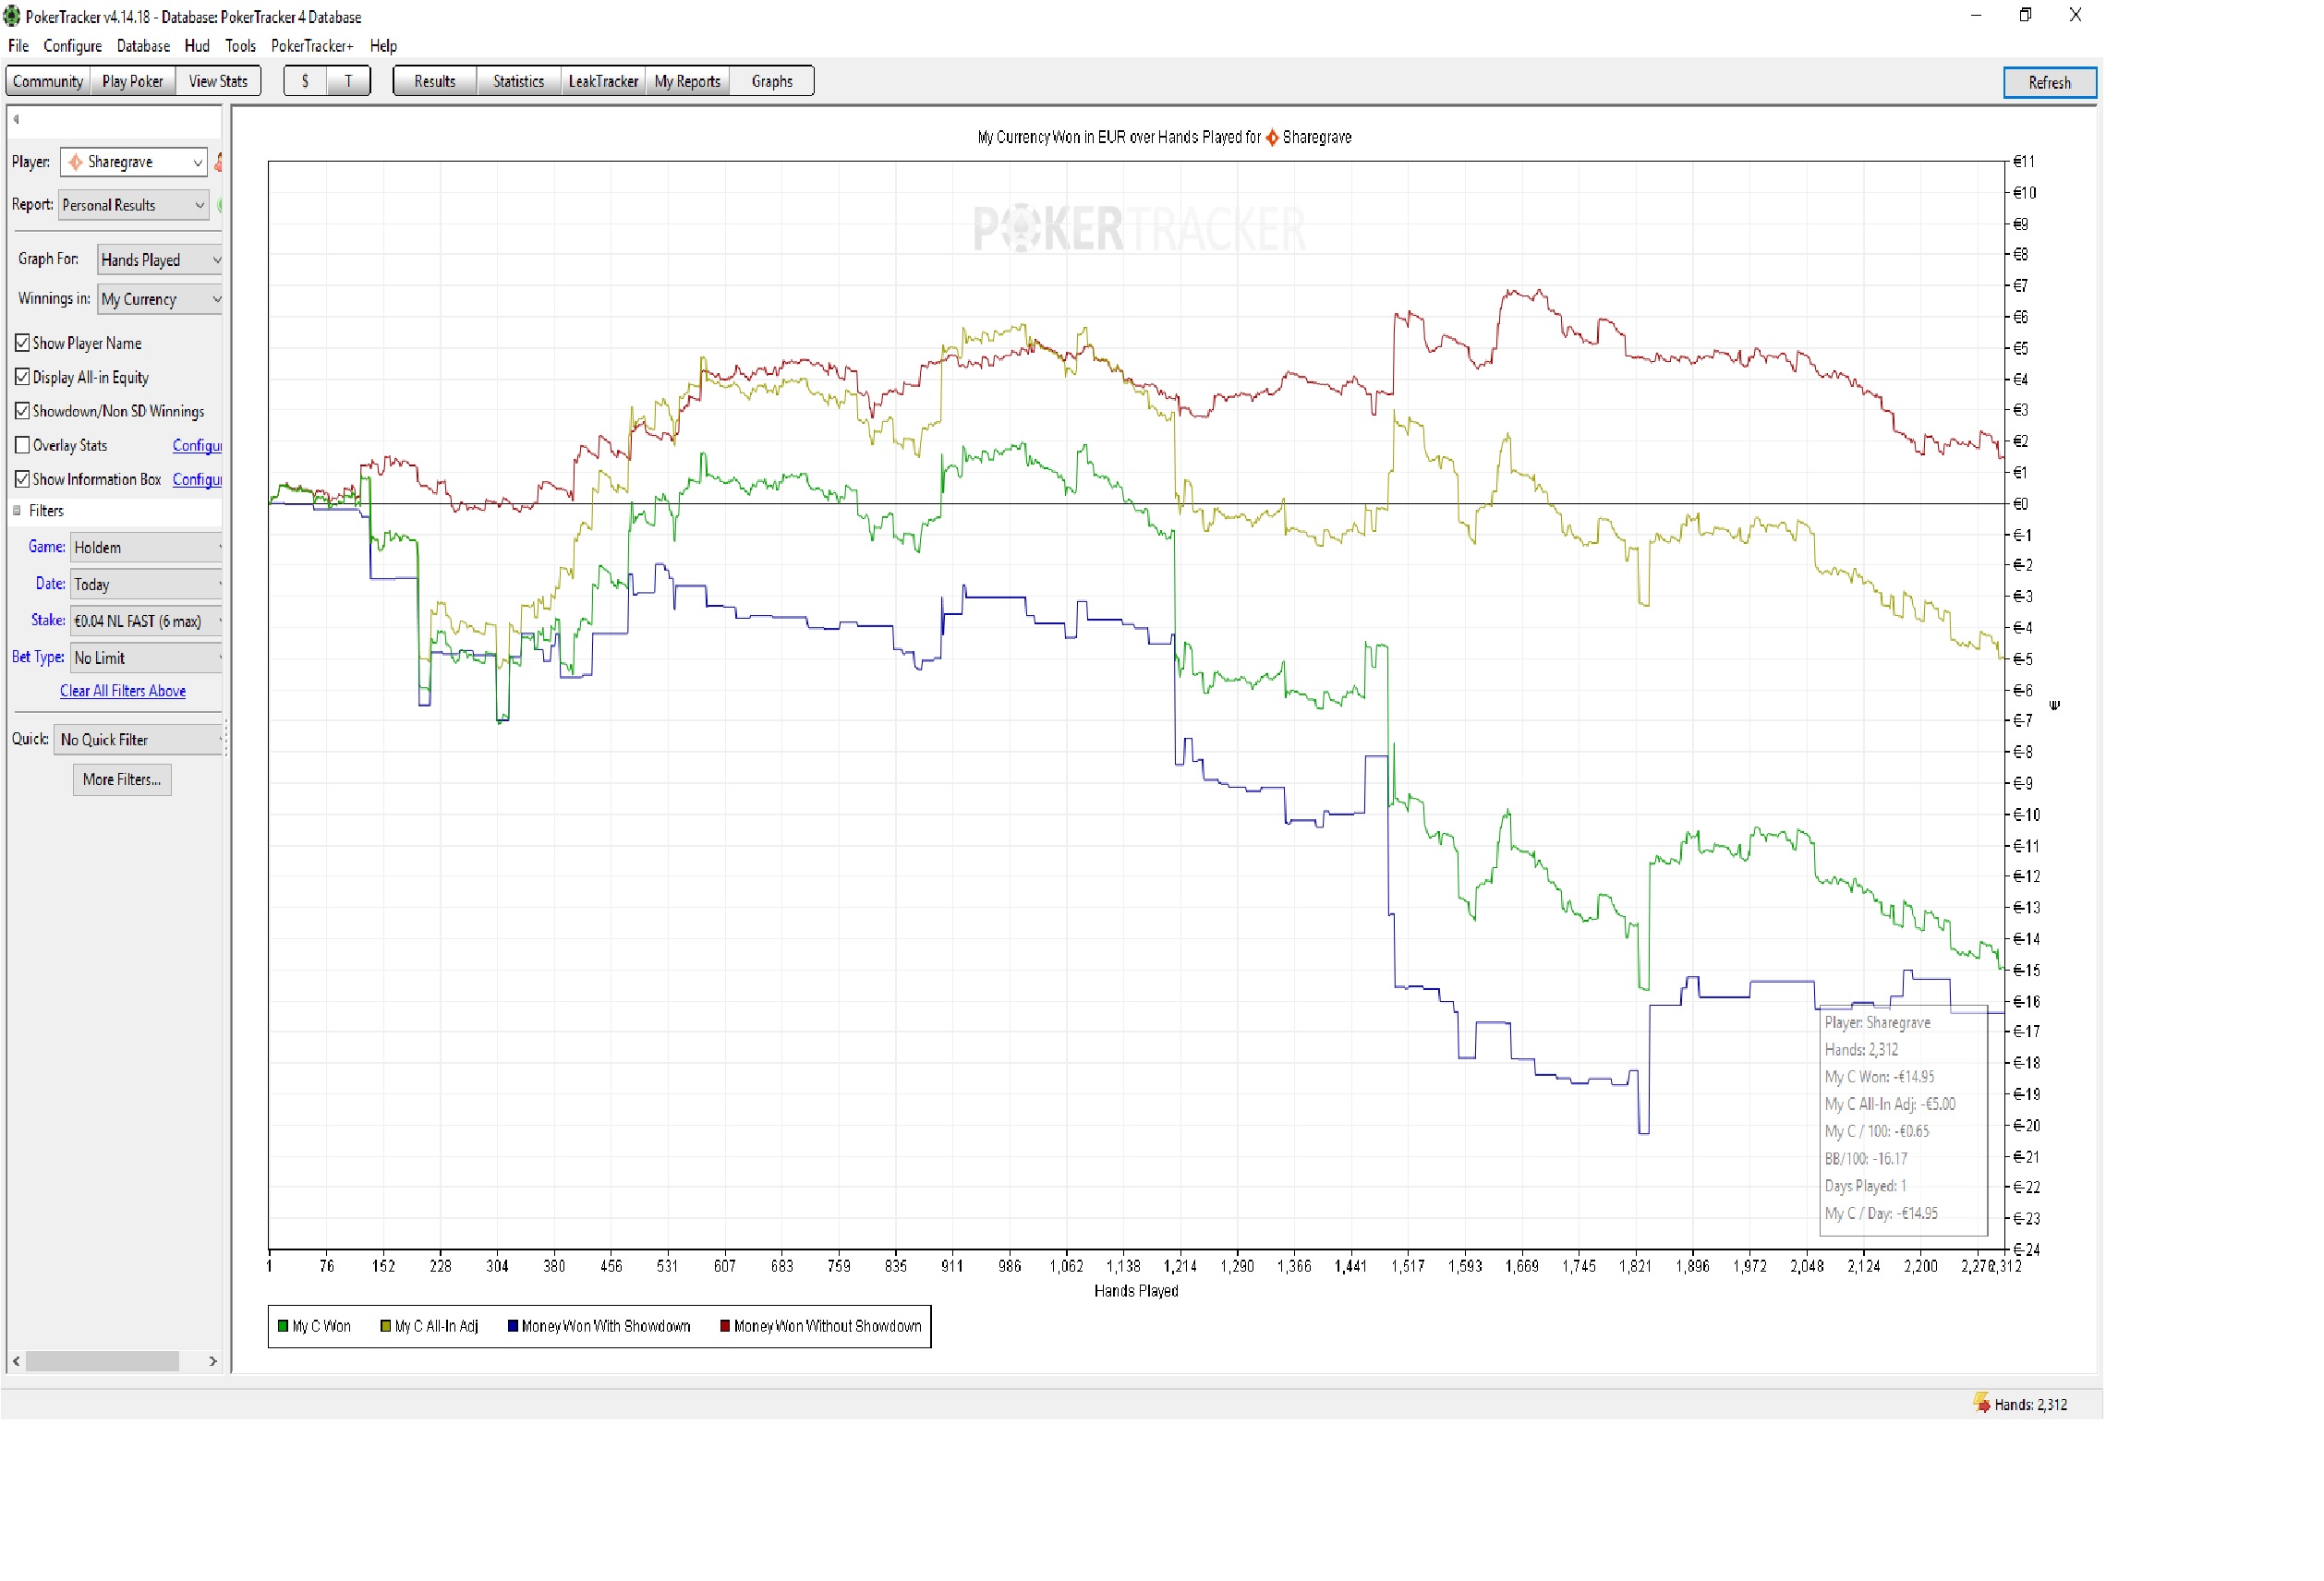Viewport: 2324px width, 1581px height.
Task: Click the PokerTracker app icon in title bar
Action: click(x=12, y=16)
